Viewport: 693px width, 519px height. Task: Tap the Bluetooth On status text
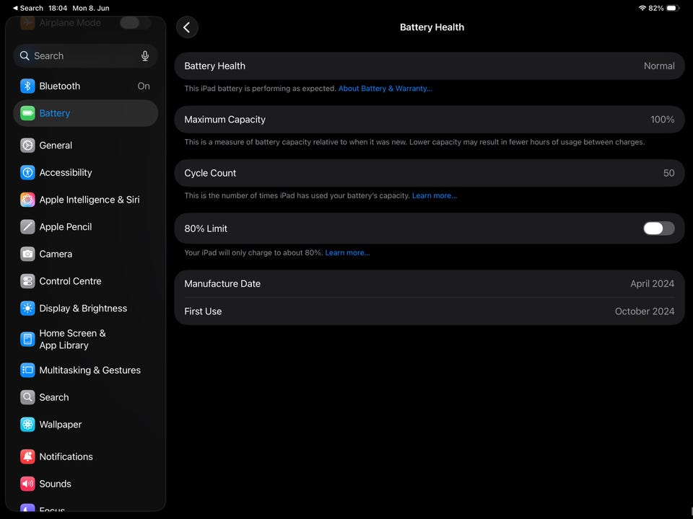(x=144, y=86)
